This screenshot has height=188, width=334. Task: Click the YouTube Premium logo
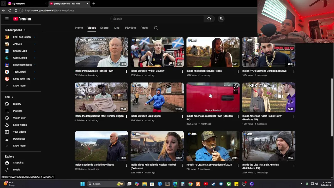[x=22, y=19]
